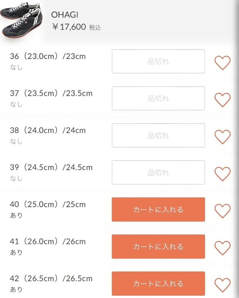Select the 41 (26.0cm) /26cm size label
Screen dimensions: 239x298
point(48,241)
